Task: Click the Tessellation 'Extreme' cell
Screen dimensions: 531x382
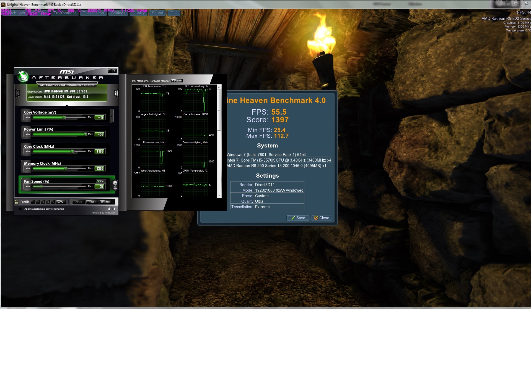Action: 279,207
